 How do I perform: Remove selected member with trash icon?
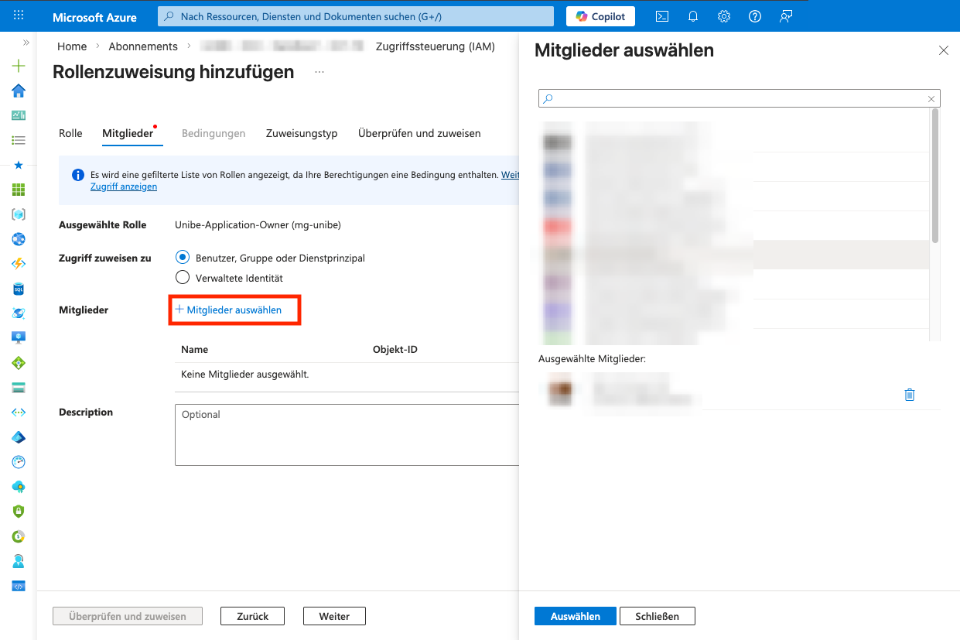click(910, 395)
